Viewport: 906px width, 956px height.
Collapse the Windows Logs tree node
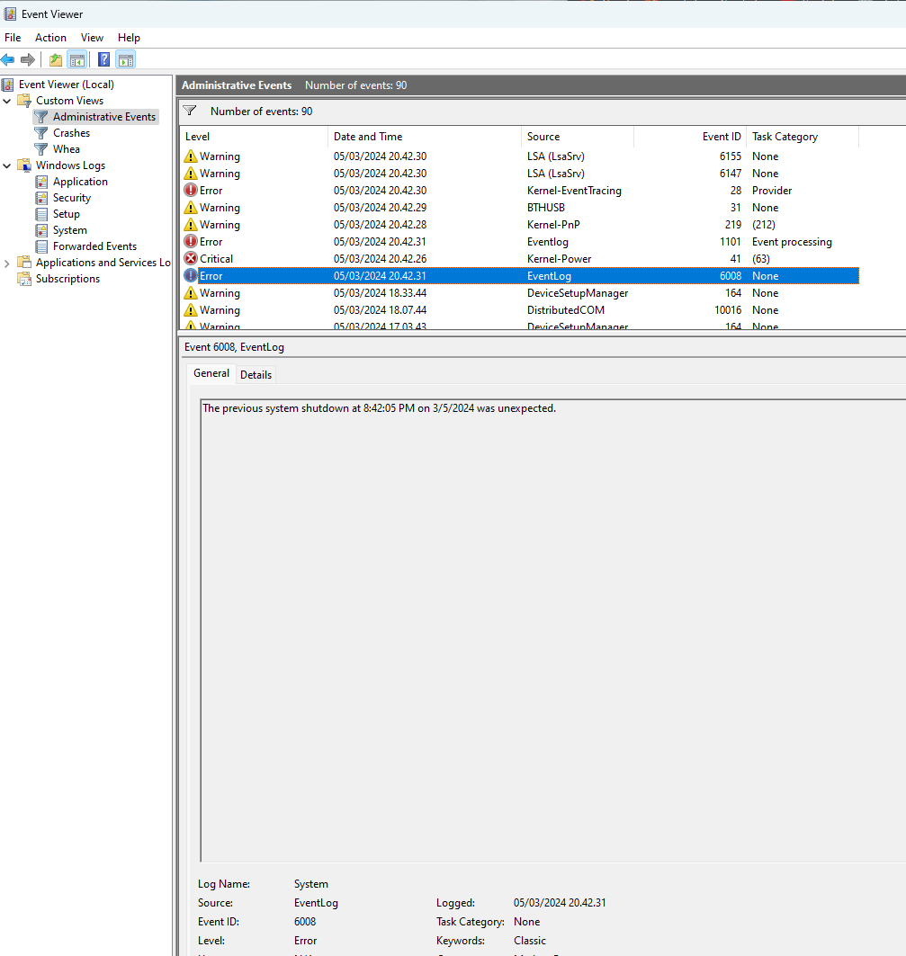click(6, 165)
